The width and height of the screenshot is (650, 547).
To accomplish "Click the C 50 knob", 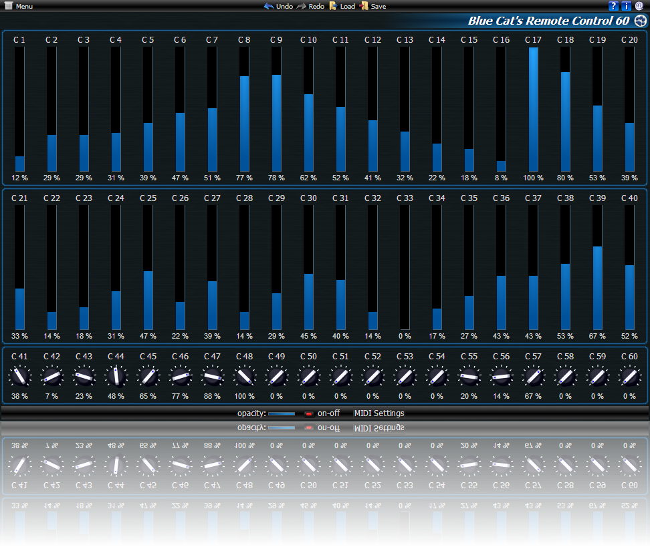I will point(308,377).
